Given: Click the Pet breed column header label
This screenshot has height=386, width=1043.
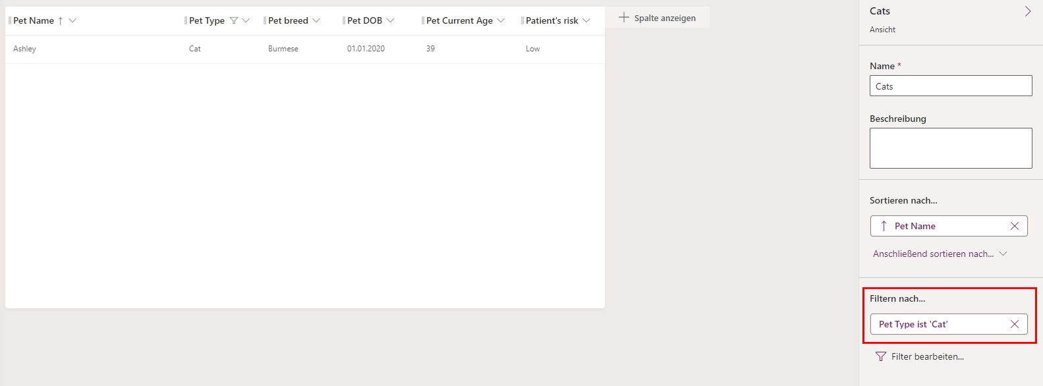Looking at the screenshot, I should pyautogui.click(x=288, y=20).
